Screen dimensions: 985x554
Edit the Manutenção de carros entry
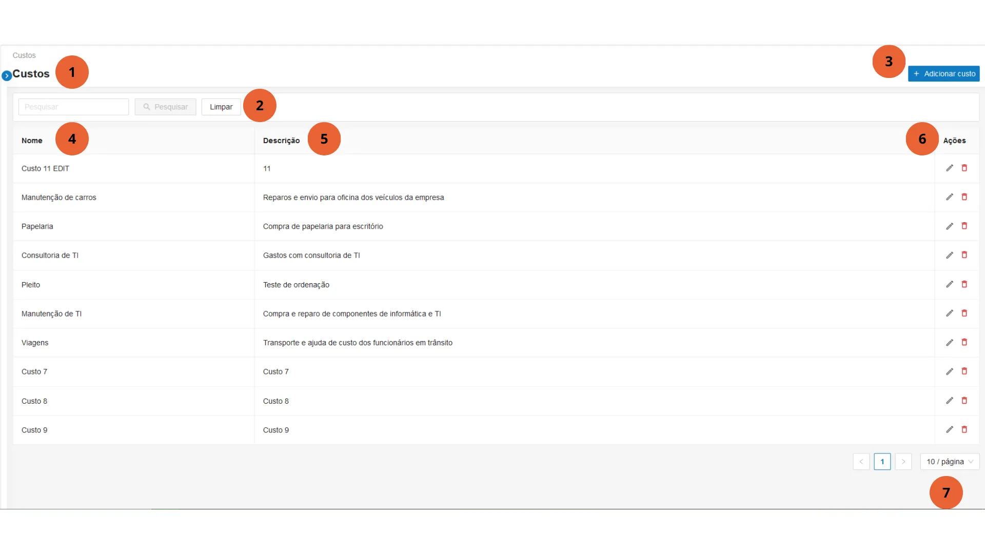tap(950, 197)
